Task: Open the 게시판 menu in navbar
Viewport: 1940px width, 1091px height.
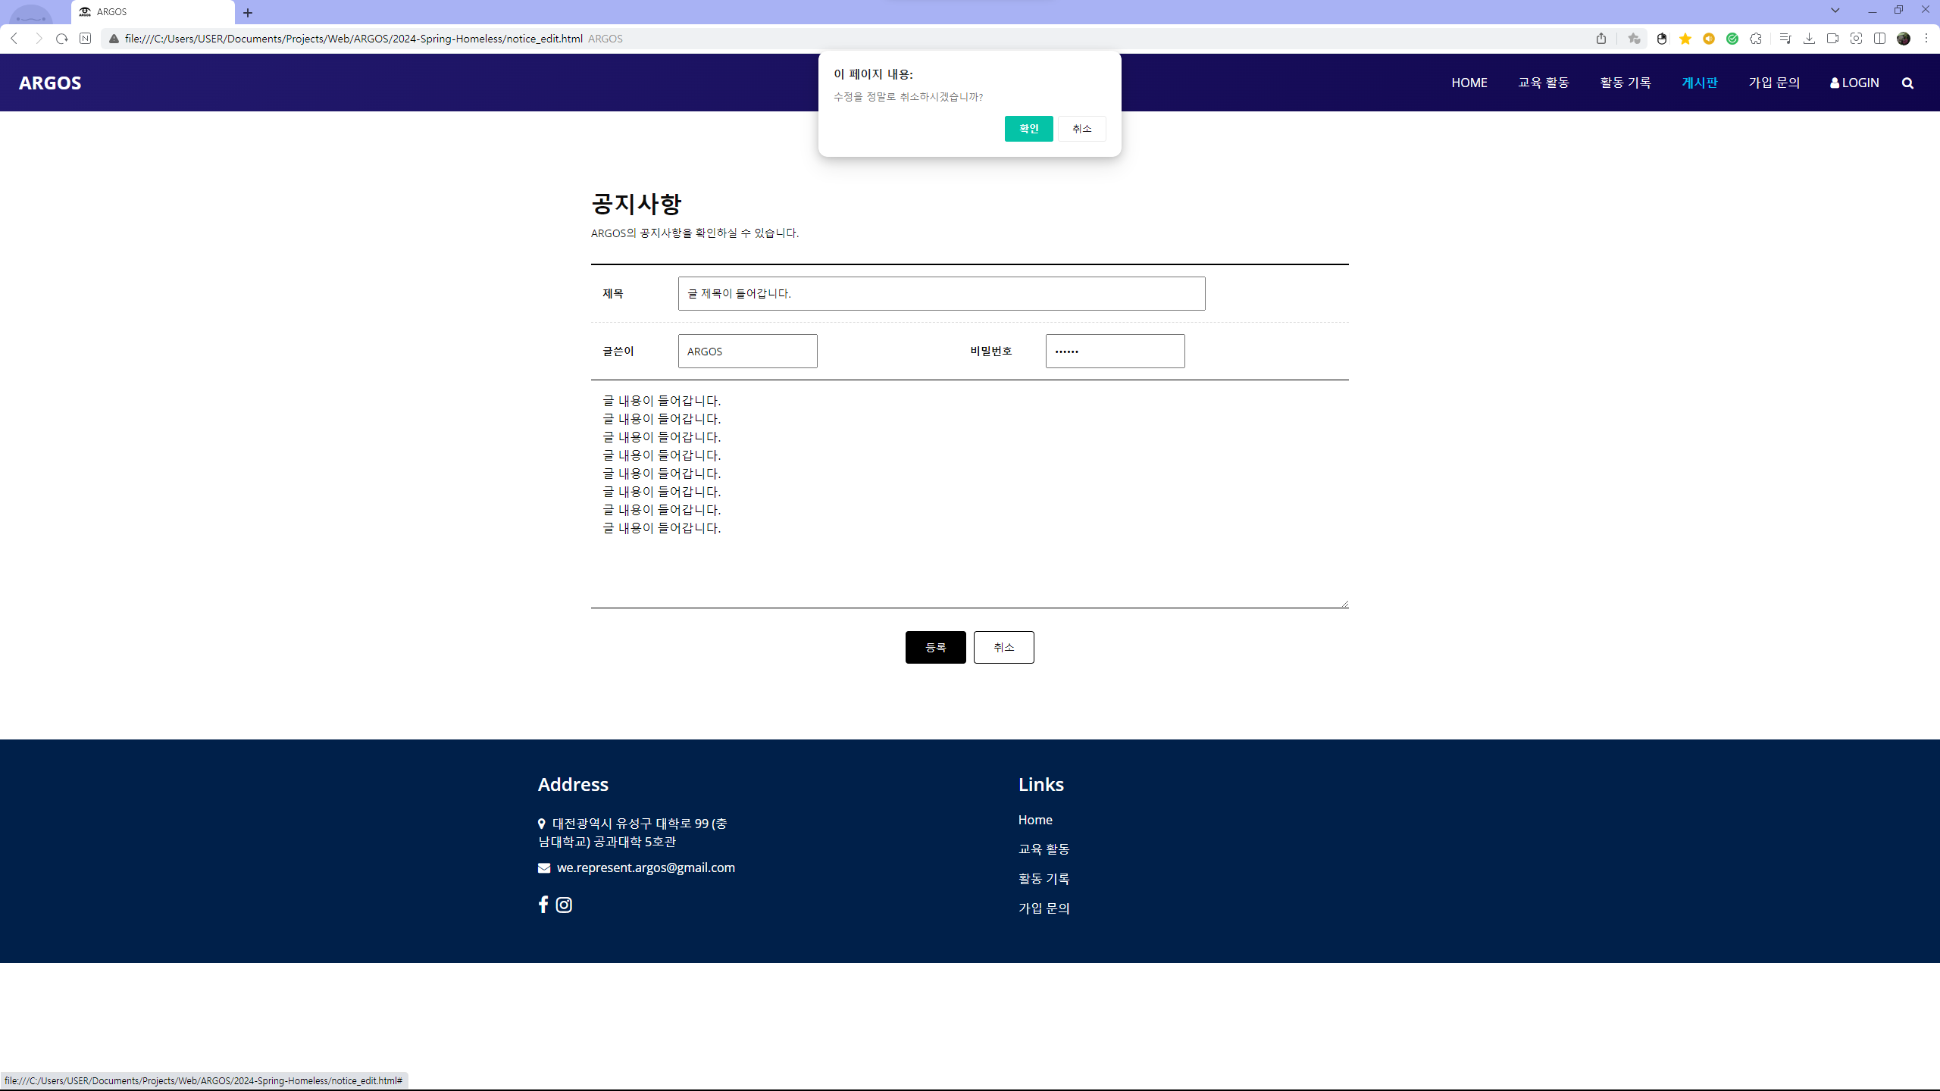Action: 1699,83
